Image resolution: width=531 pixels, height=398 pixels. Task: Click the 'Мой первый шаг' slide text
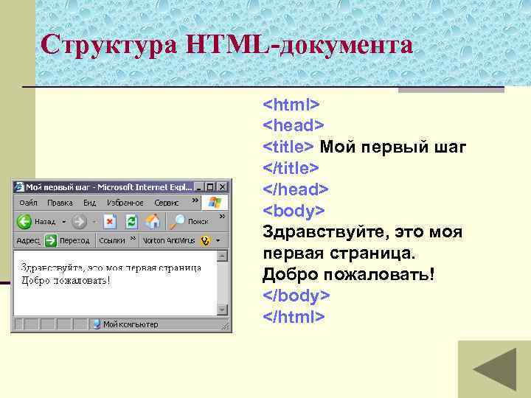pyautogui.click(x=393, y=147)
